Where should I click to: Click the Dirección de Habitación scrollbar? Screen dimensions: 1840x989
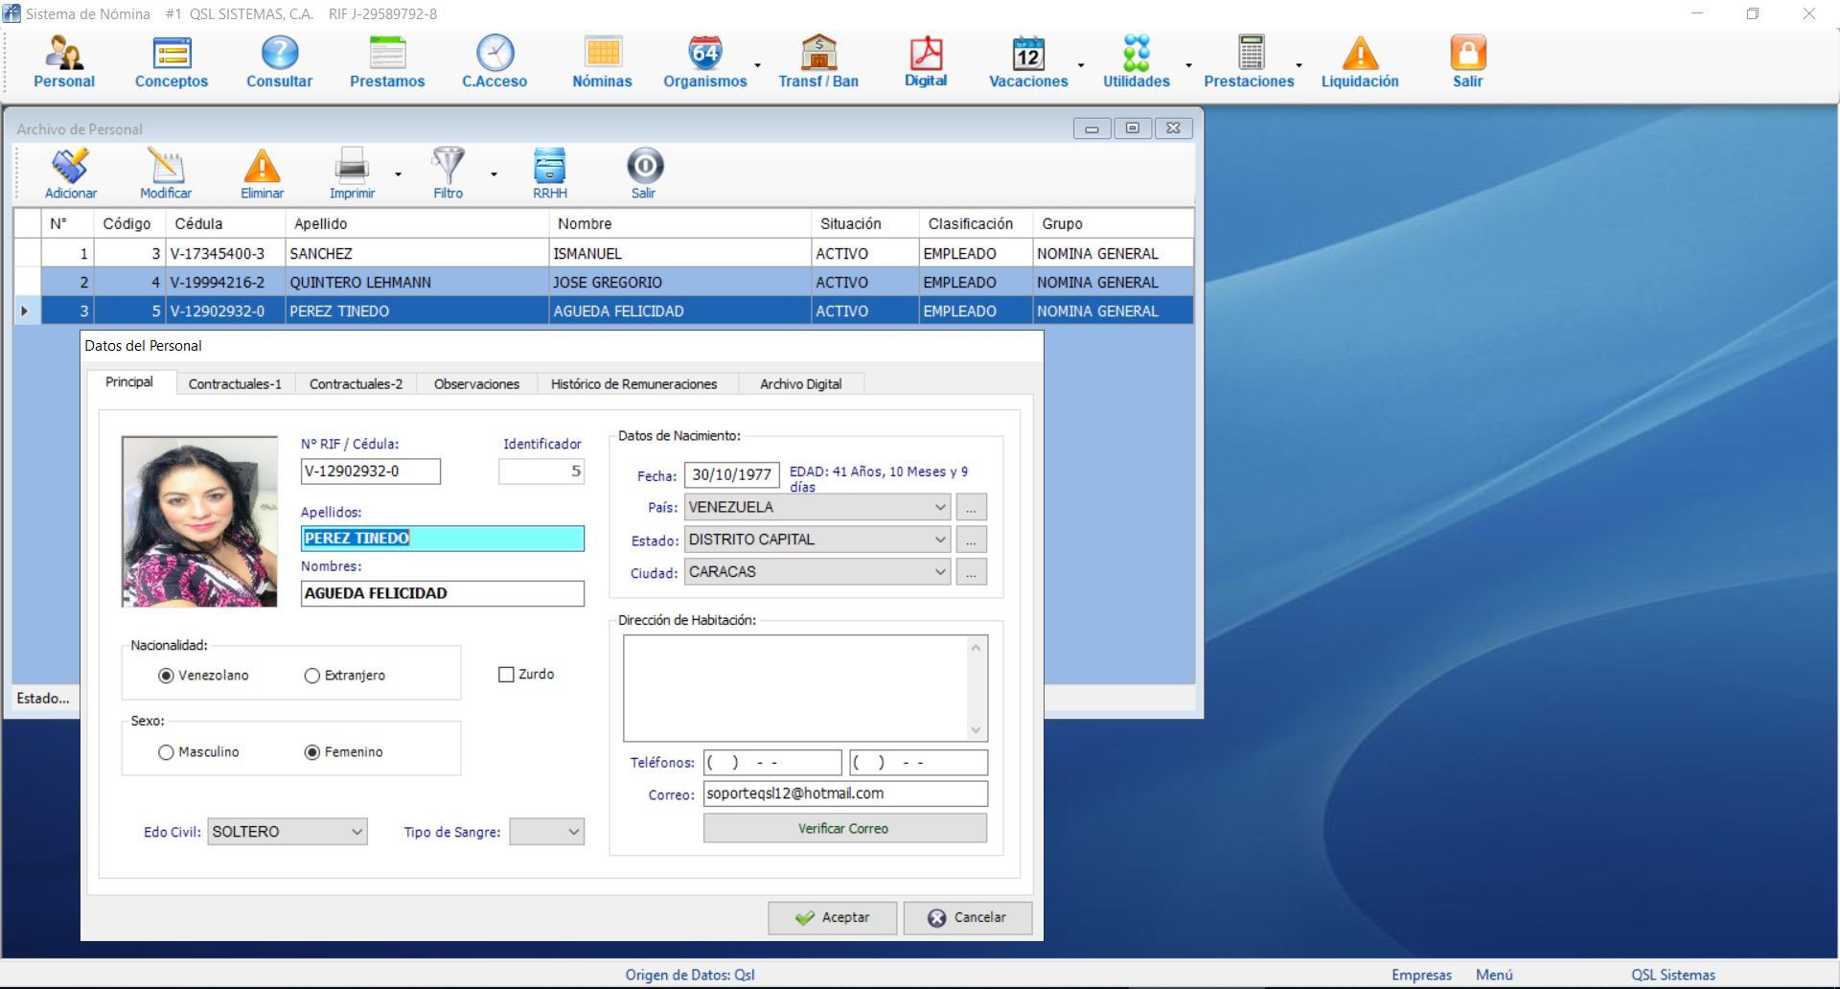point(976,688)
